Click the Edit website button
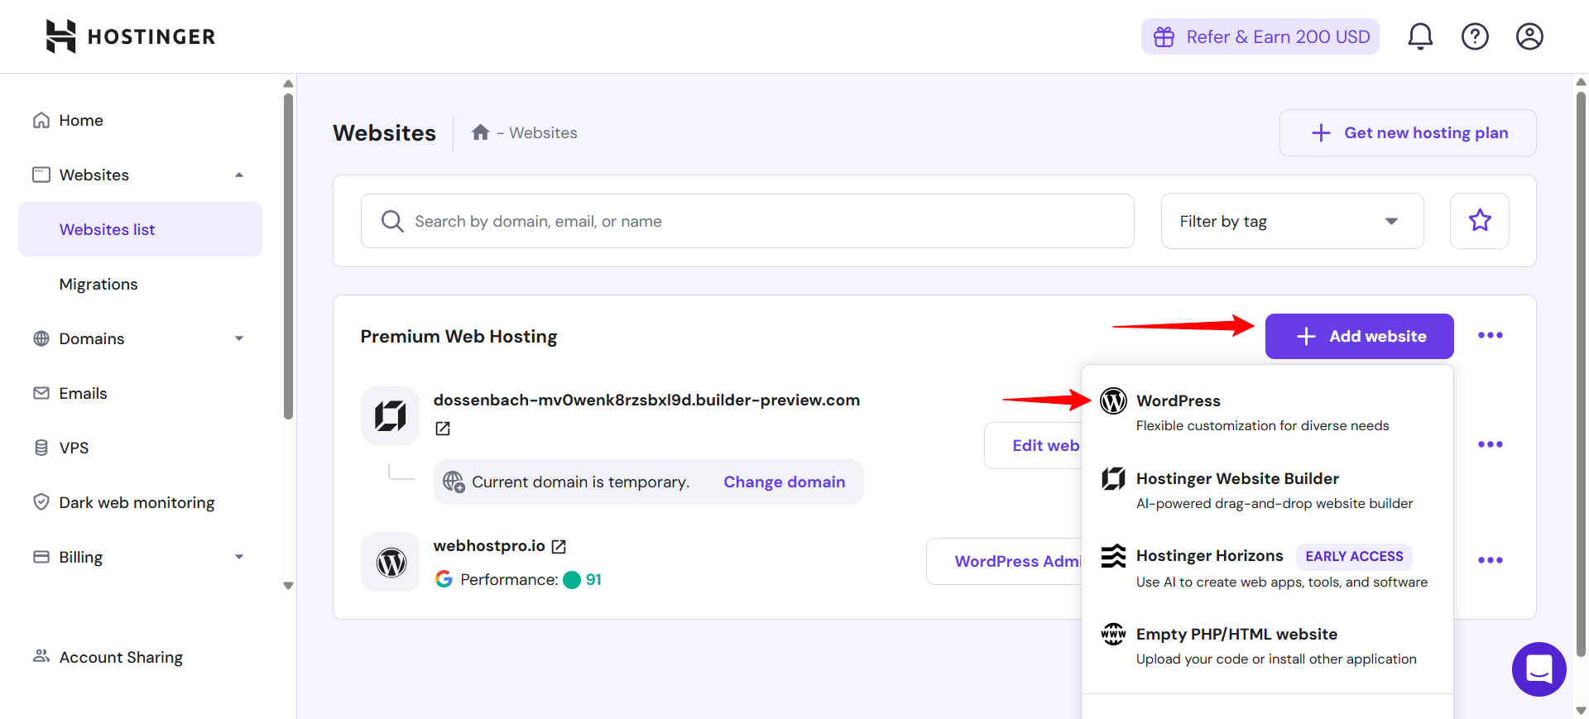This screenshot has width=1589, height=719. click(1033, 445)
